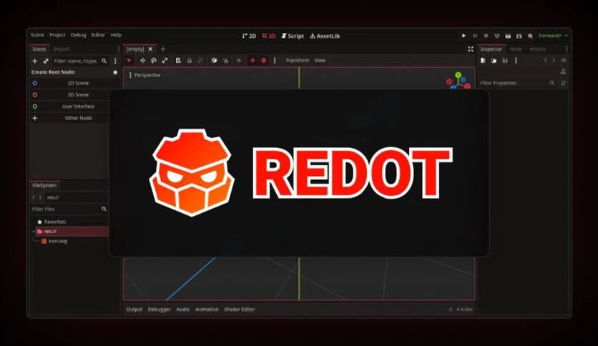Open the Forward+ renderer dropdown
The image size is (598, 346).
tap(553, 36)
